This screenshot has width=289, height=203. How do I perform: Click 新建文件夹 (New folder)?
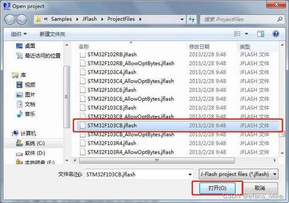click(52, 34)
